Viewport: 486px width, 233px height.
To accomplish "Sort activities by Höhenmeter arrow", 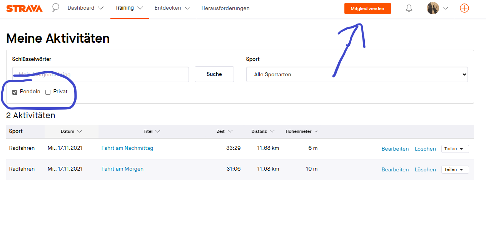I will click(316, 131).
